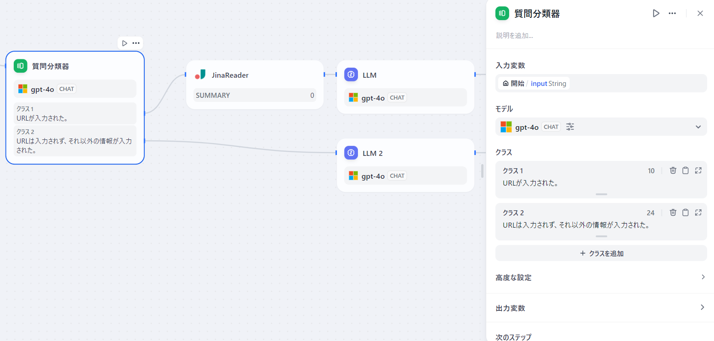Click the character count 10 in クラス 1
This screenshot has width=714, height=341.
[x=651, y=170]
